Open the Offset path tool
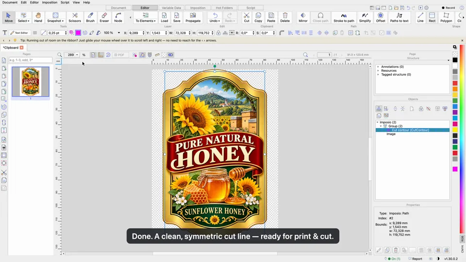466x262 pixels. (x=381, y=17)
